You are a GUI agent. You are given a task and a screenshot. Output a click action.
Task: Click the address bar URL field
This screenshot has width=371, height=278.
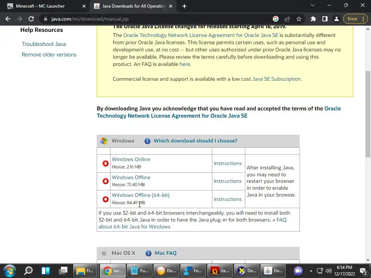pos(156,19)
